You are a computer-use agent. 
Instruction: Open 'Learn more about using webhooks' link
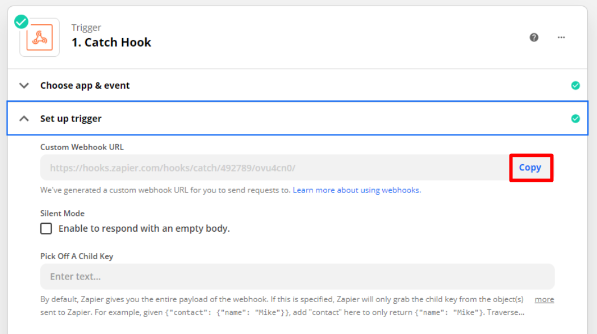point(357,190)
